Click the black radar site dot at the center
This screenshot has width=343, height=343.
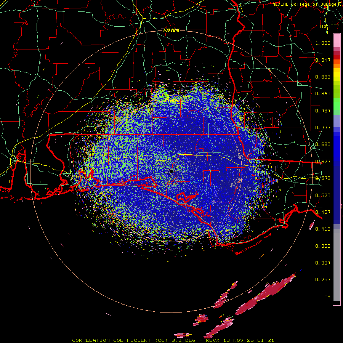(x=171, y=171)
